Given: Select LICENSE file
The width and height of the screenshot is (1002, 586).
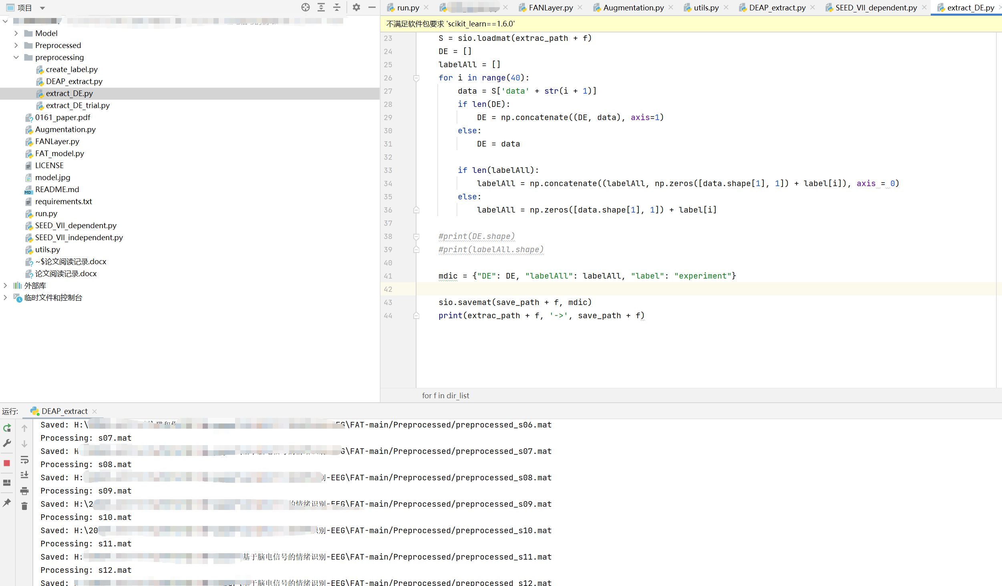Looking at the screenshot, I should (49, 165).
